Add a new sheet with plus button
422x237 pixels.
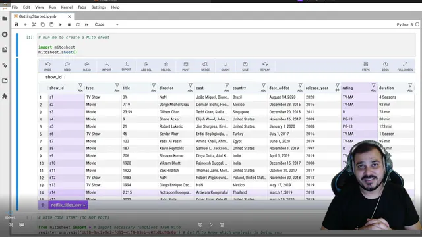43,205
